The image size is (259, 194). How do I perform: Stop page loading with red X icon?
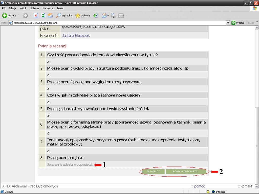[x=36, y=15]
